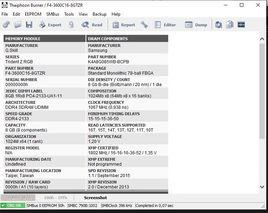Open the Help menu

pyautogui.click(x=116, y=14)
